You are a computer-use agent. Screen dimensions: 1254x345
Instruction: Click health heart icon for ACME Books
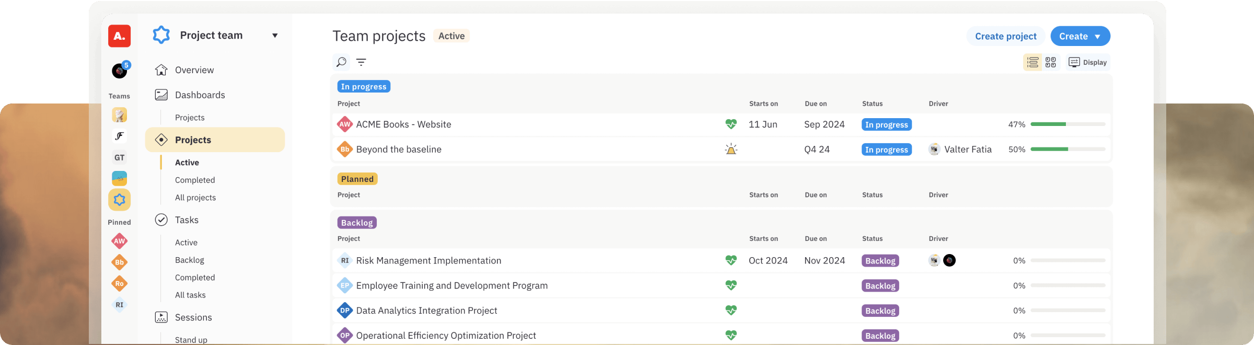(731, 124)
